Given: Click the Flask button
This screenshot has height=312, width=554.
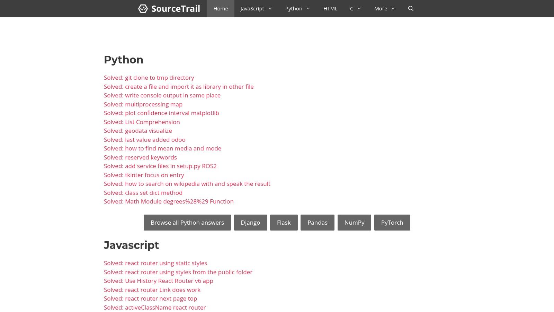Looking at the screenshot, I should [x=284, y=223].
